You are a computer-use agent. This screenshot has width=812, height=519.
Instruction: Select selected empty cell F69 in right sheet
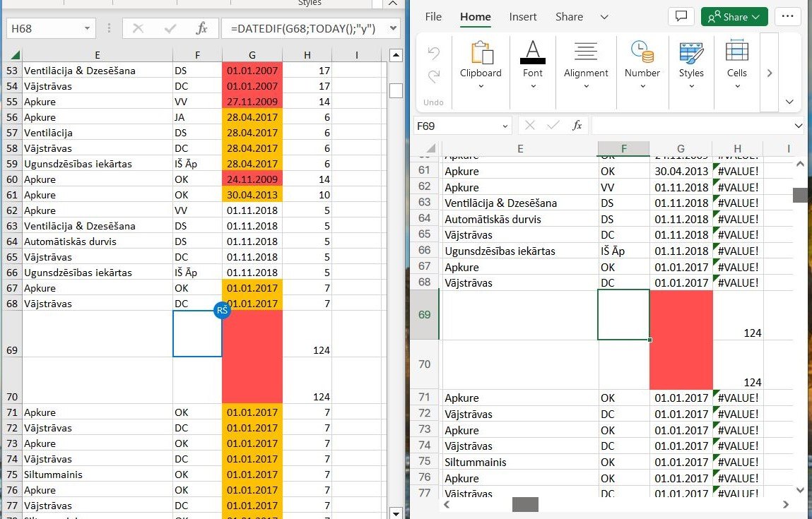click(x=623, y=315)
